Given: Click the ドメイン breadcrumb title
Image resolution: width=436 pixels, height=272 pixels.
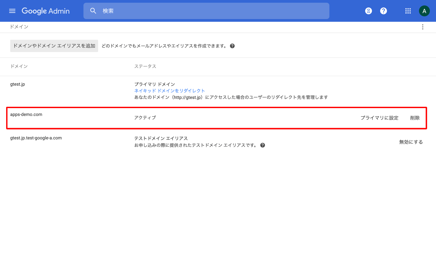Looking at the screenshot, I should click(x=19, y=27).
